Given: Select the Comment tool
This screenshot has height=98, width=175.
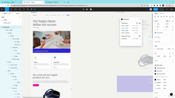Looking at the screenshot, I should click(35, 10).
